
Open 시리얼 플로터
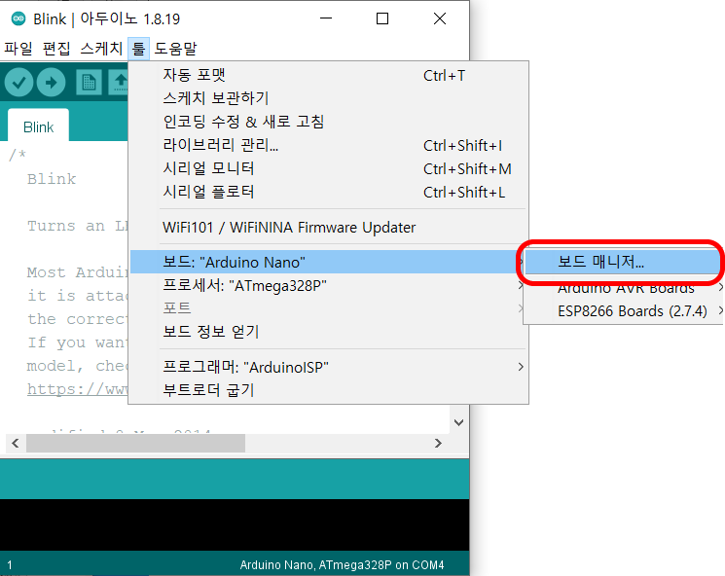click(328, 192)
